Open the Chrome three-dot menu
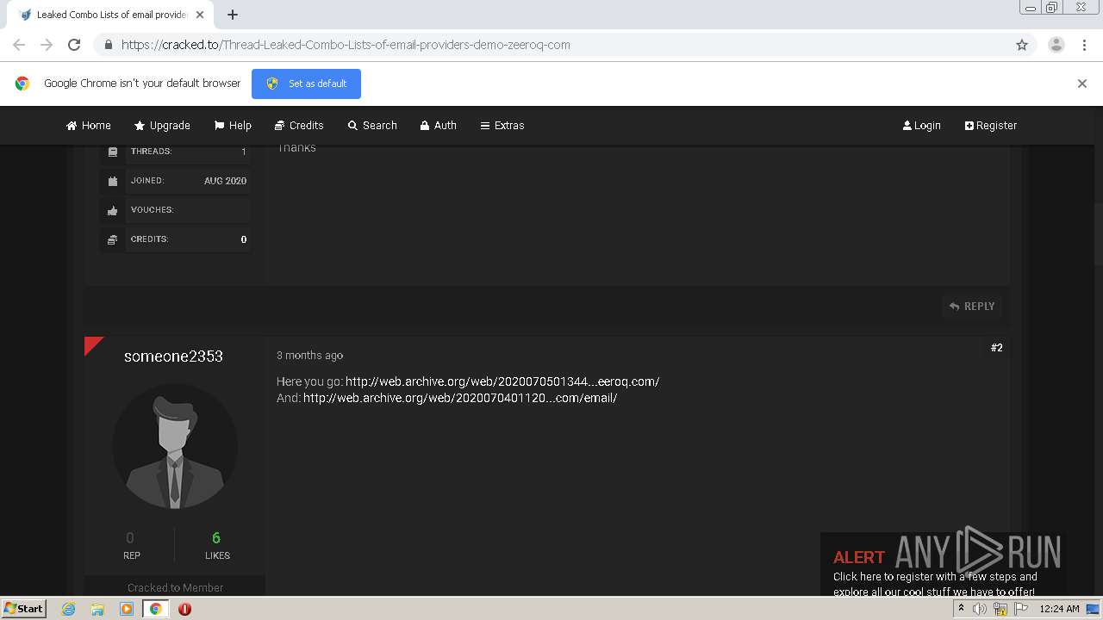This screenshot has height=620, width=1103. tap(1085, 45)
